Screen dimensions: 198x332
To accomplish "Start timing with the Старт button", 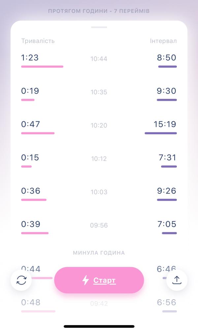I will coord(99,280).
